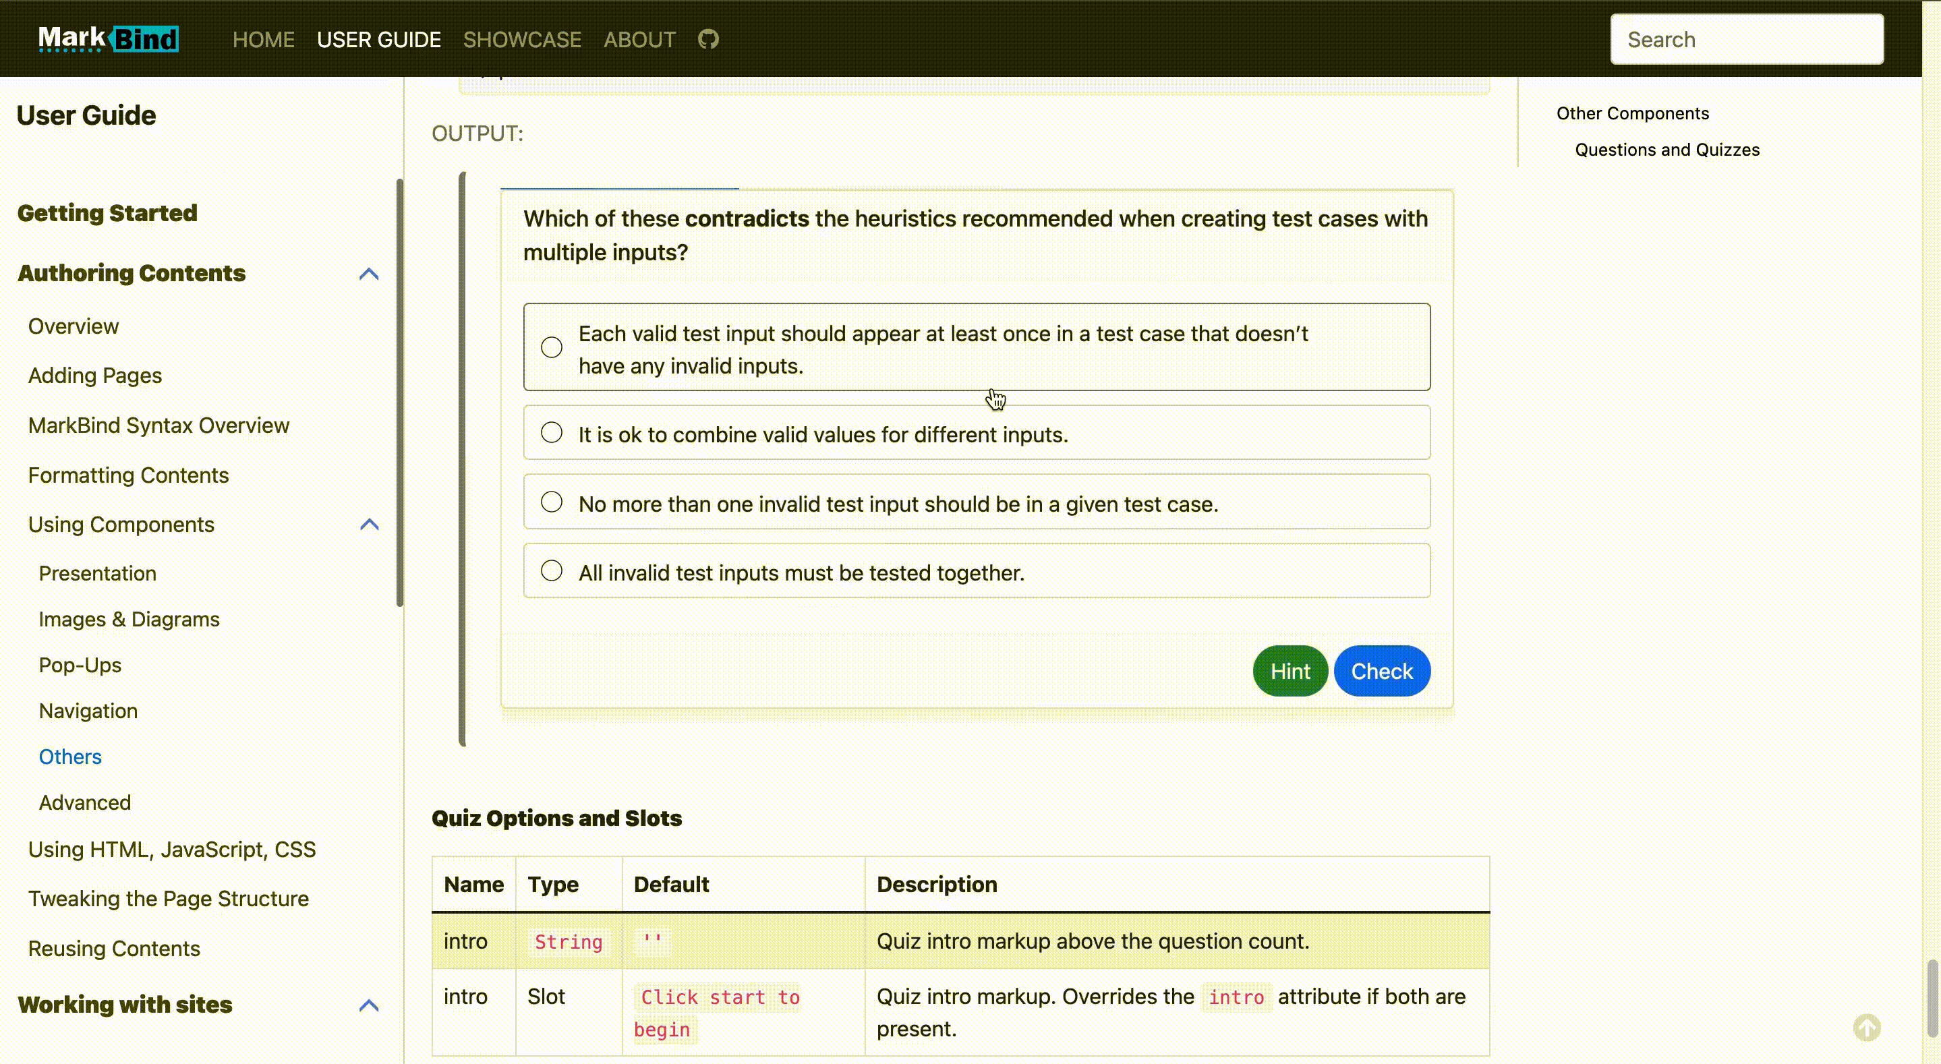Click the scroll-to-top arrow icon
Screen dimensions: 1941x1064
coord(1866,1027)
